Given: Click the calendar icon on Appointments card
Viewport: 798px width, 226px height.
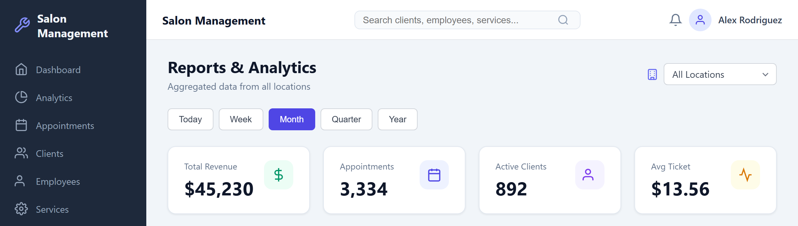Looking at the screenshot, I should click(434, 175).
